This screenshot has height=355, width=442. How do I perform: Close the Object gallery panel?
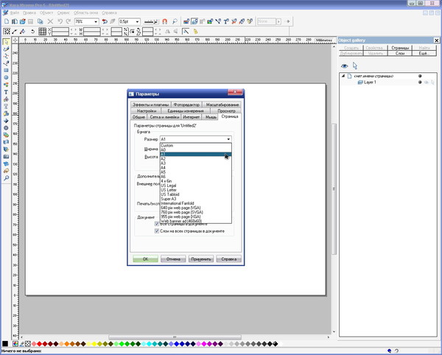coord(436,41)
